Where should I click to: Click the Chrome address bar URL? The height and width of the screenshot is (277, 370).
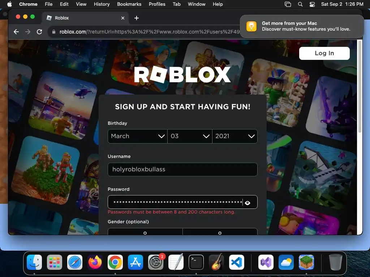[149, 32]
